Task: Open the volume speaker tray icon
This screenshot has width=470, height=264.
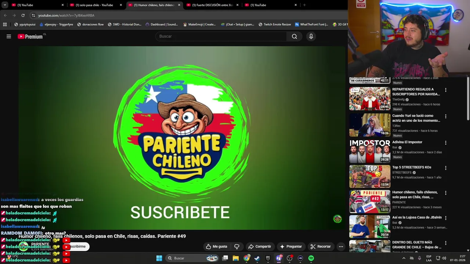Action: (x=444, y=258)
